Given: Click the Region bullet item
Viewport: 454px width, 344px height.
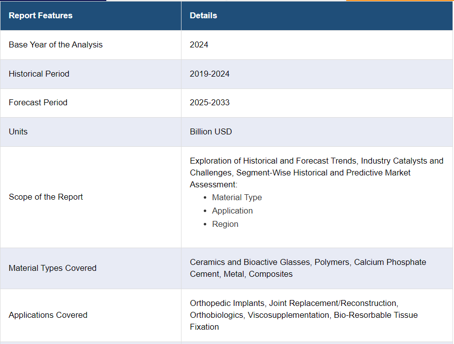Looking at the screenshot, I should click(x=225, y=224).
